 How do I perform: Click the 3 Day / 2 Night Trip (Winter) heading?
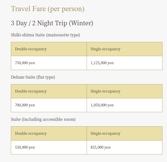click(52, 23)
